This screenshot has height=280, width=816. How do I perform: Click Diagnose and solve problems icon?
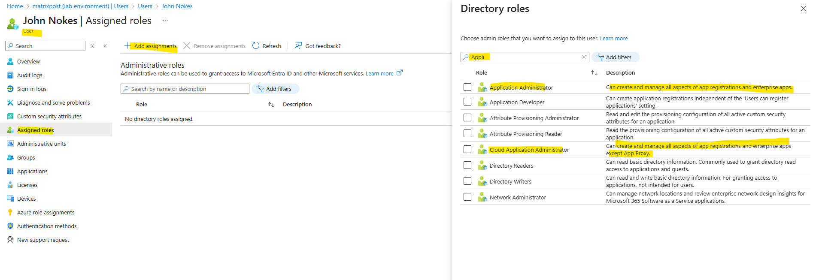tap(10, 102)
